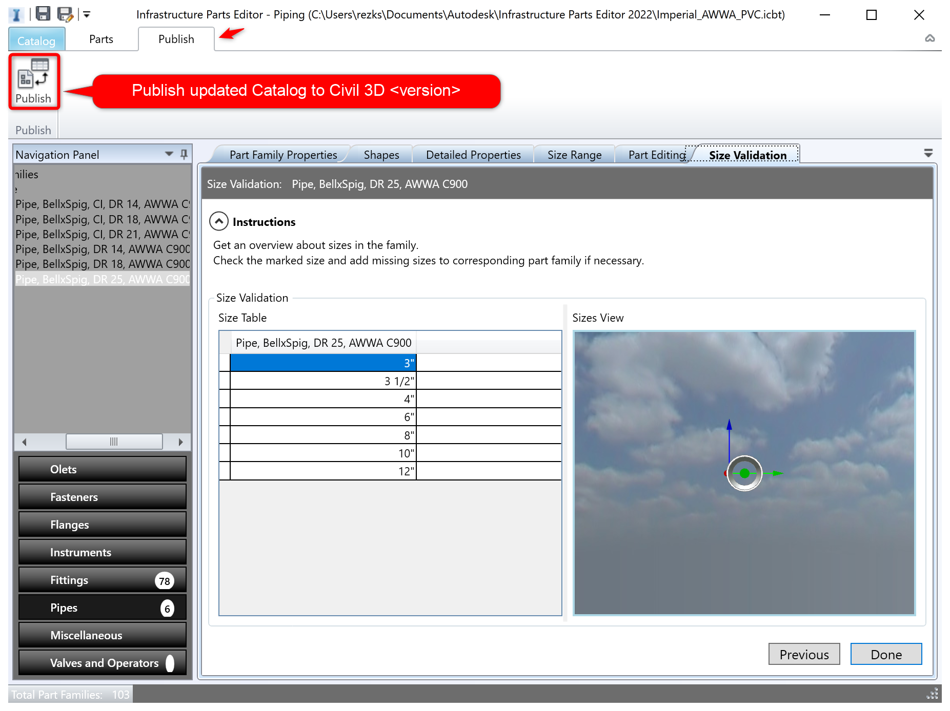
Task: Select the Publish ribbon tab
Action: [176, 39]
